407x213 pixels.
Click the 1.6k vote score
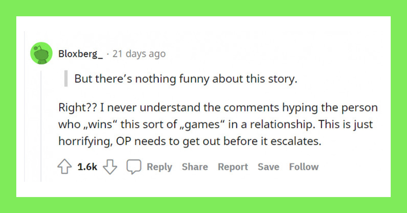click(87, 167)
